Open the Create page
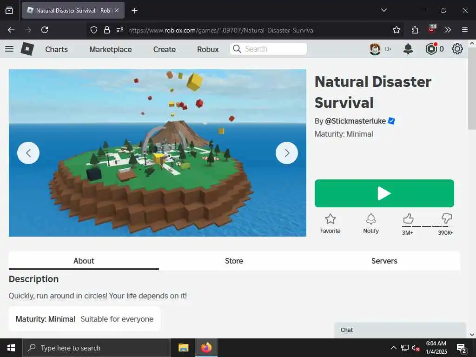476x357 pixels. 164,49
